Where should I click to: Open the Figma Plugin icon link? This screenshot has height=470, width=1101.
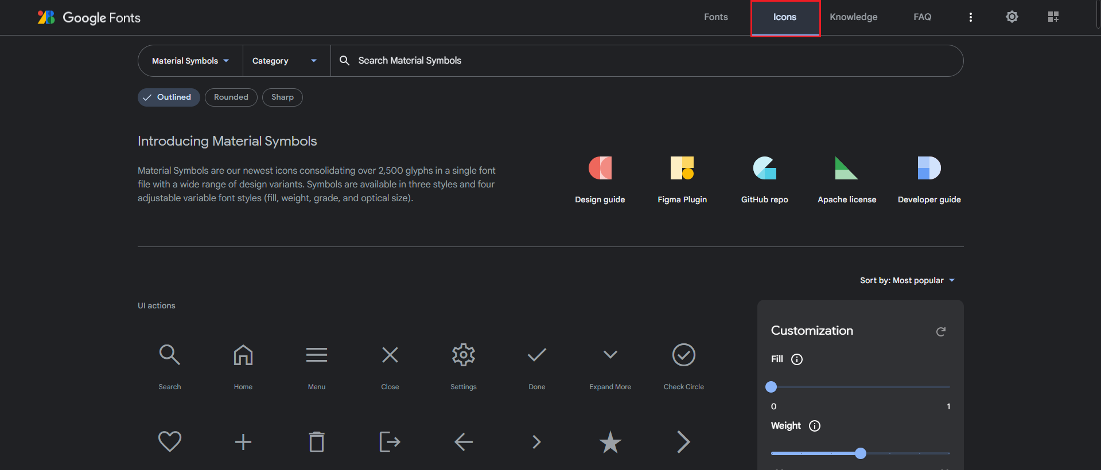click(682, 168)
